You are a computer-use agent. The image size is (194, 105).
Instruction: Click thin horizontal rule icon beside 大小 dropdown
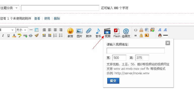coord(31,30)
